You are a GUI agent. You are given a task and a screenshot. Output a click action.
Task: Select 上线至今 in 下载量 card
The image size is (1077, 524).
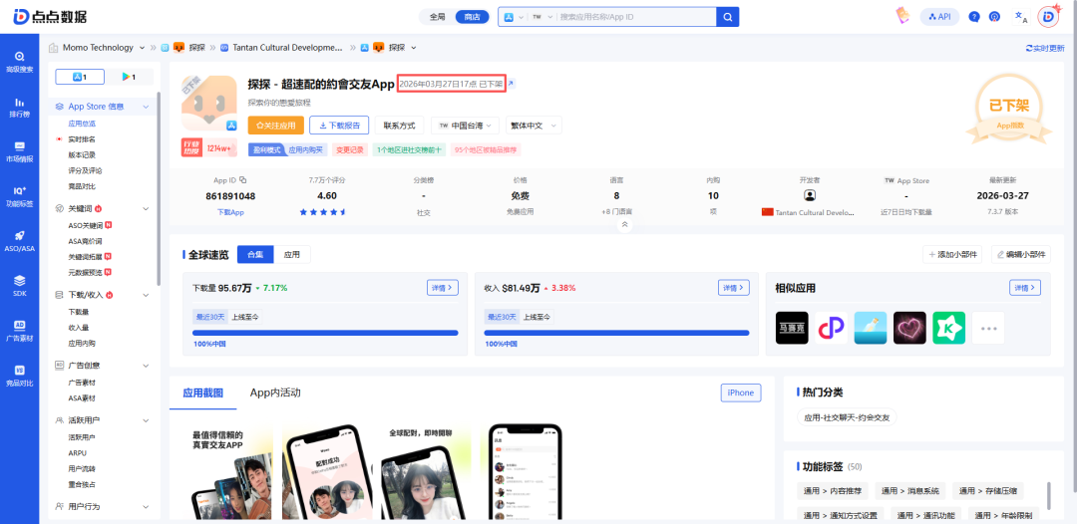(244, 317)
